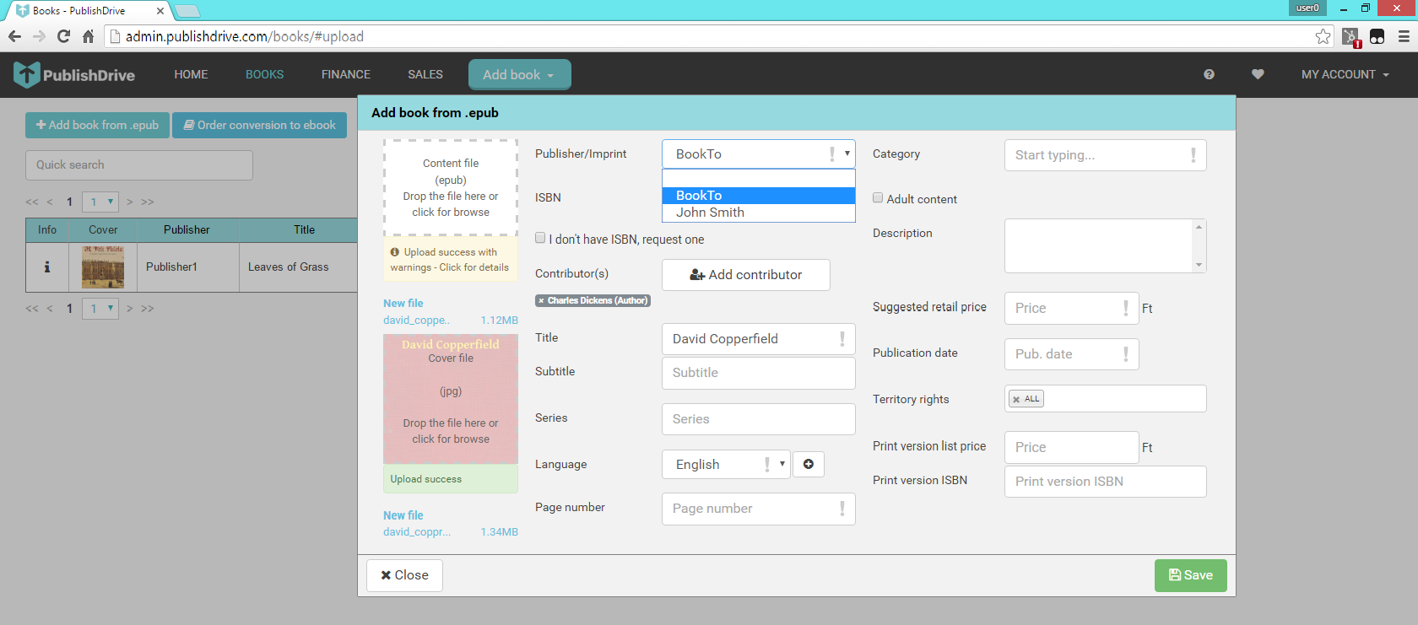Open the Language dropdown

pos(726,464)
